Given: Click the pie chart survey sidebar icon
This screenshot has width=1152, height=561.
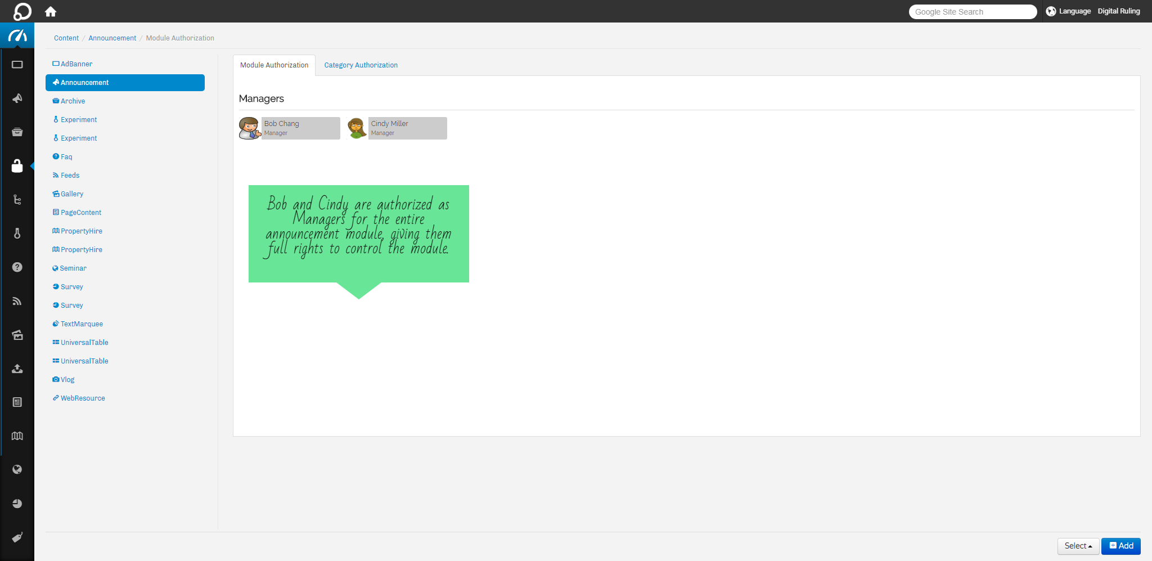Looking at the screenshot, I should tap(17, 504).
